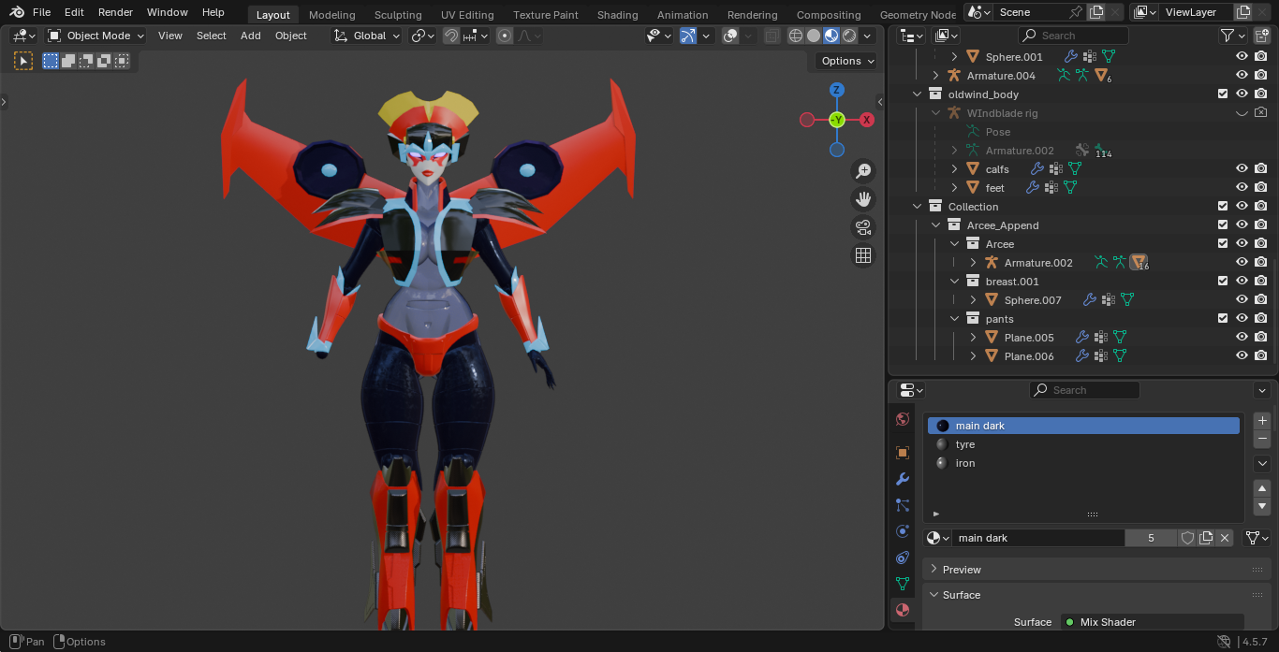The image size is (1279, 652).
Task: Choose the Set new selection mode icon
Action: tap(51, 61)
